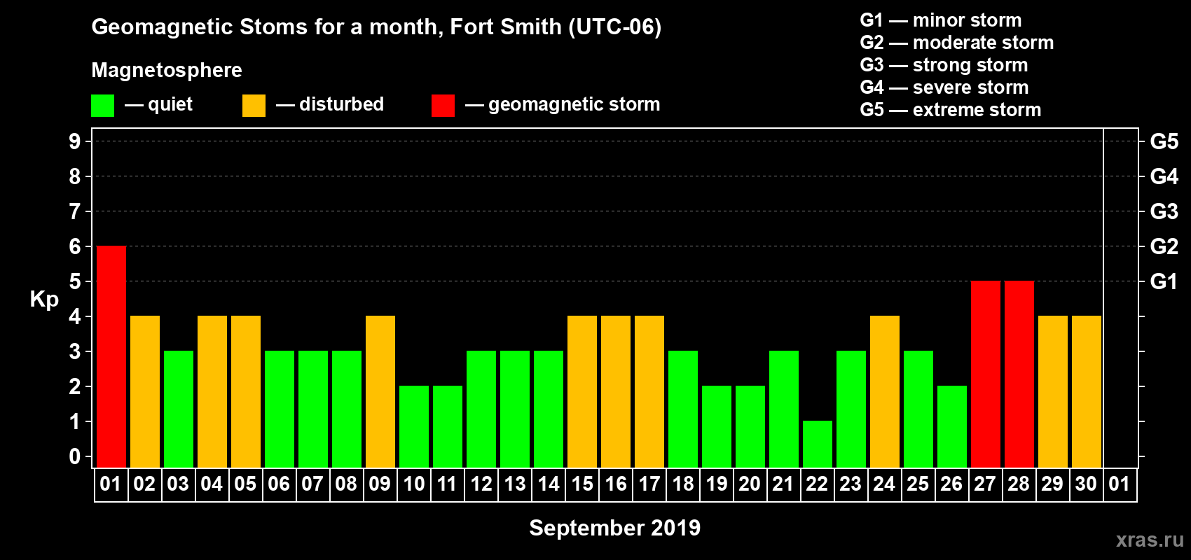
Task: Select the green bar above day 03
Action: pos(179,409)
